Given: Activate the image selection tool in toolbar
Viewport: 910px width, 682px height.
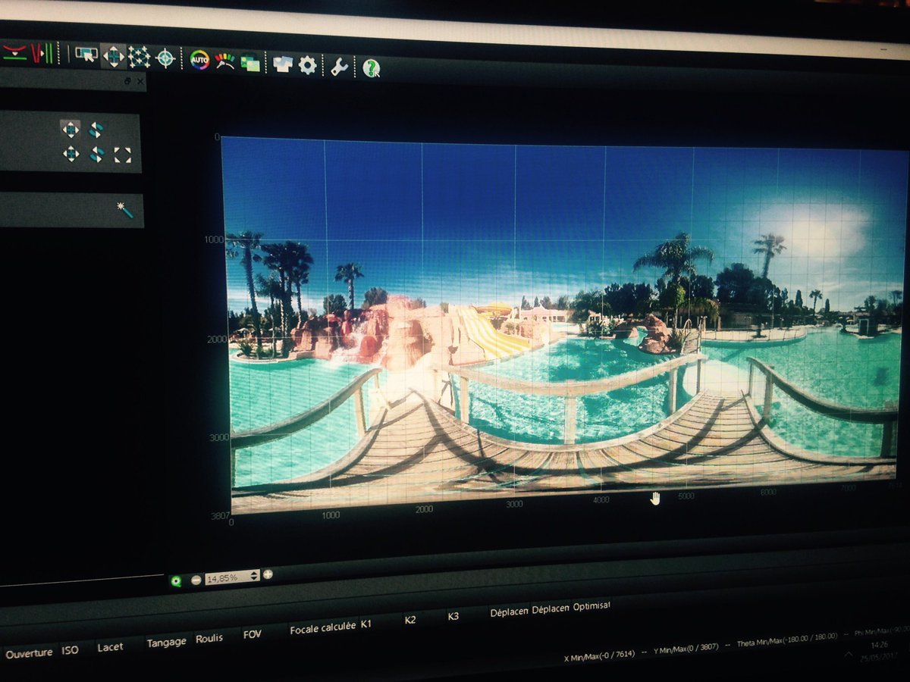Looking at the screenshot, I should pos(86,55).
